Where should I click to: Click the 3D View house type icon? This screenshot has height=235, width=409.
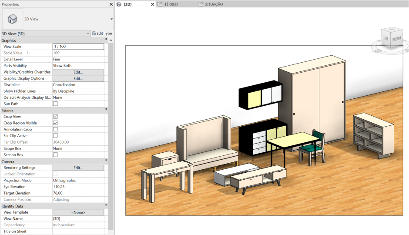pos(13,19)
